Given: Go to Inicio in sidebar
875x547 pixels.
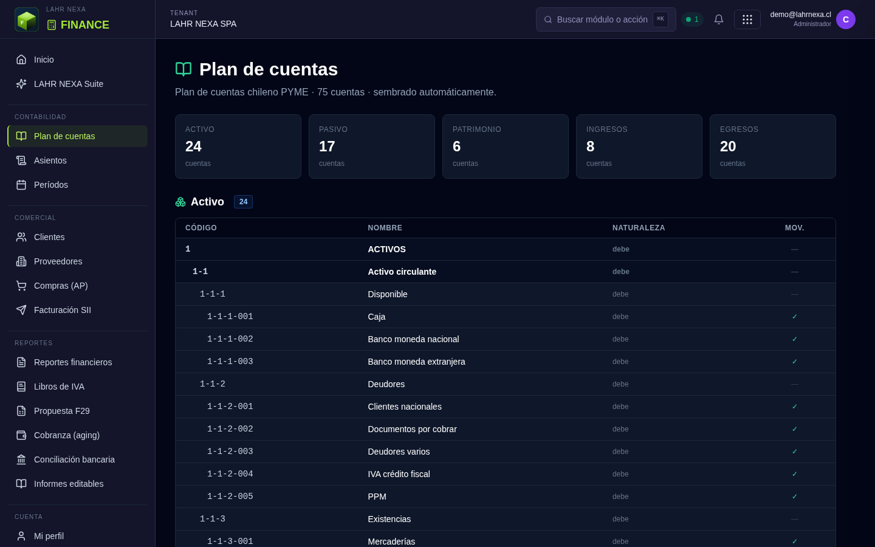Looking at the screenshot, I should [77, 60].
